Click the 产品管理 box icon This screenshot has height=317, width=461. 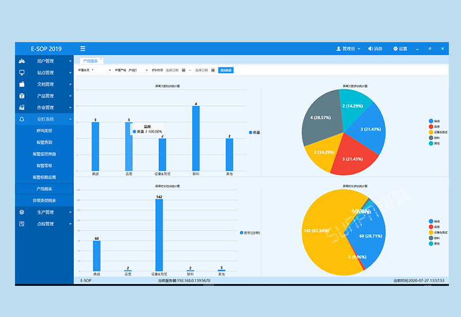click(22, 96)
